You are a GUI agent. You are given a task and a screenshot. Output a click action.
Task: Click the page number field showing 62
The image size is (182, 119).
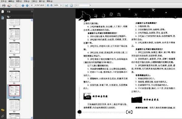[x=32, y=5]
